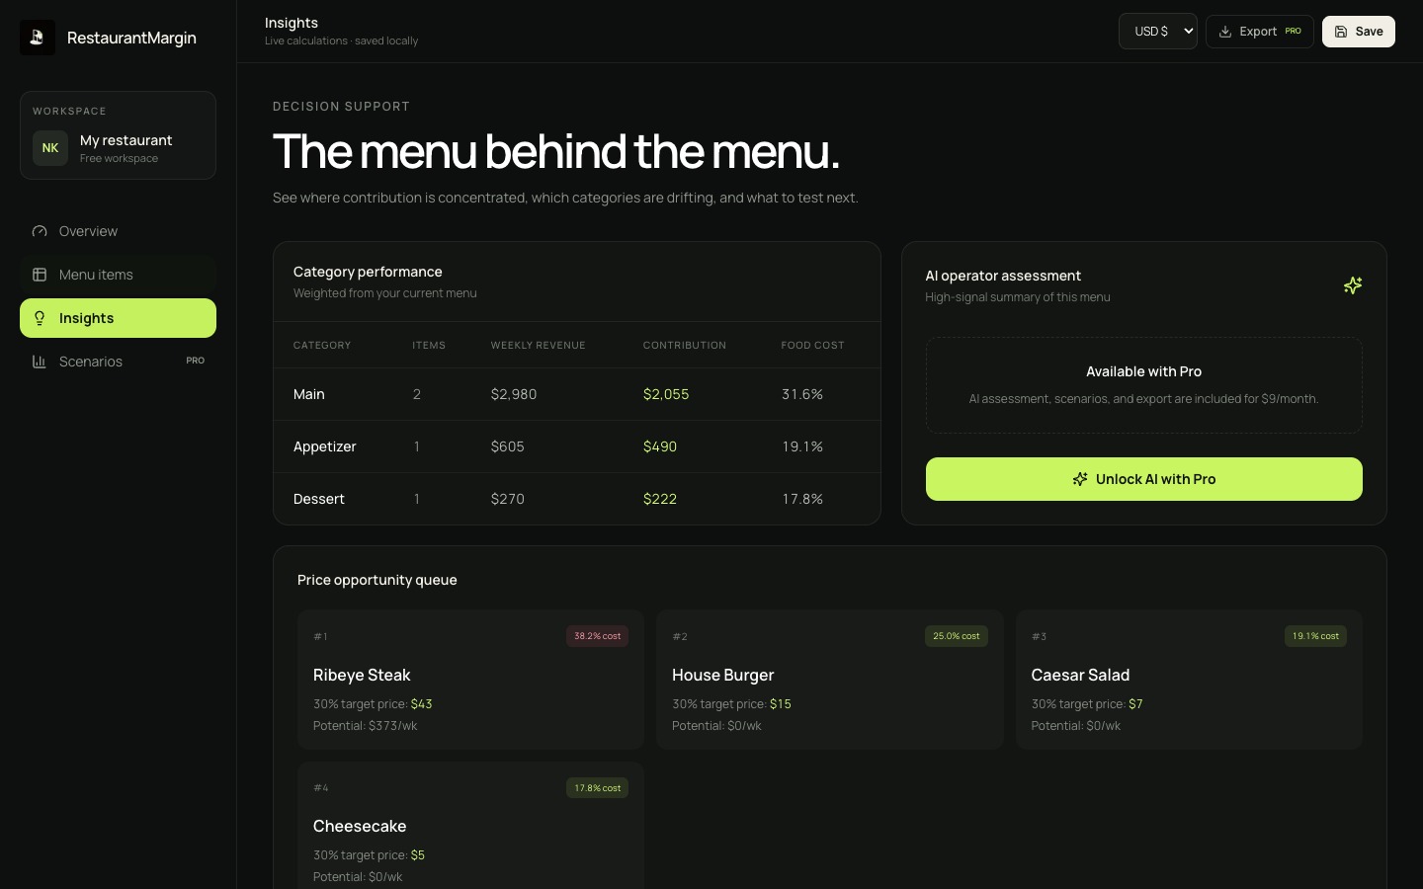The image size is (1423, 889).
Task: Click the Dessert category row
Action: tap(577, 499)
